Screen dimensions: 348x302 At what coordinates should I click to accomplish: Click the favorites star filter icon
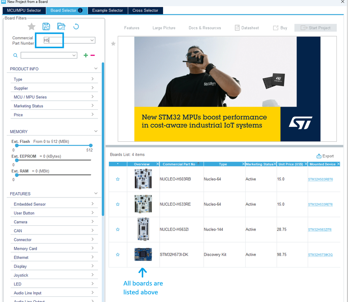[31, 26]
